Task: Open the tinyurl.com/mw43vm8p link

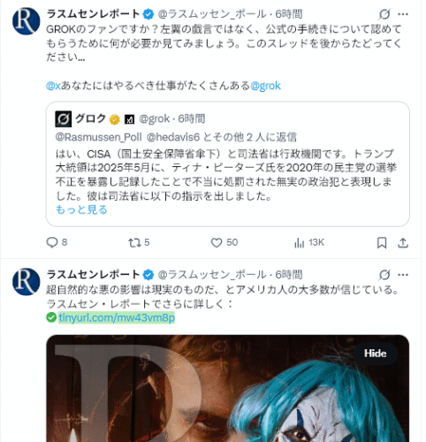Action: coord(117,317)
